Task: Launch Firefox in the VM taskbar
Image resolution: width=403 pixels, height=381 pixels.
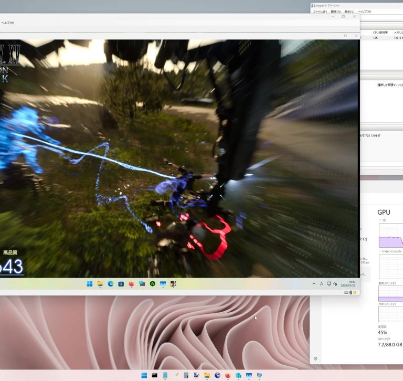Action: 132,283
